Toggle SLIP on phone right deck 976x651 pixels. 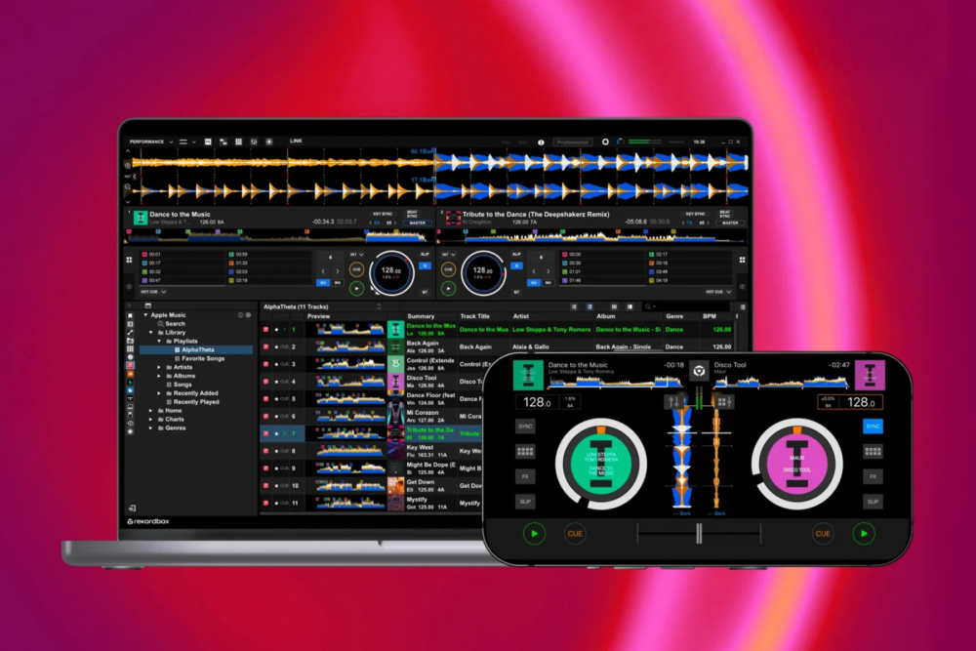click(873, 502)
